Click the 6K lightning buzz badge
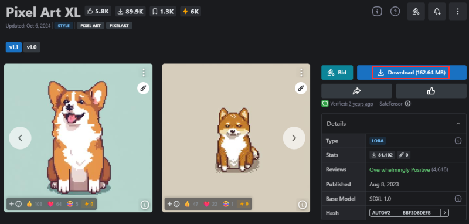469x224 pixels. (191, 11)
